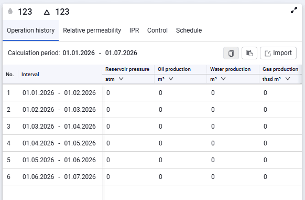Click Reservoir pressure cell in row 6
The width and height of the screenshot is (305, 200).
(128, 176)
